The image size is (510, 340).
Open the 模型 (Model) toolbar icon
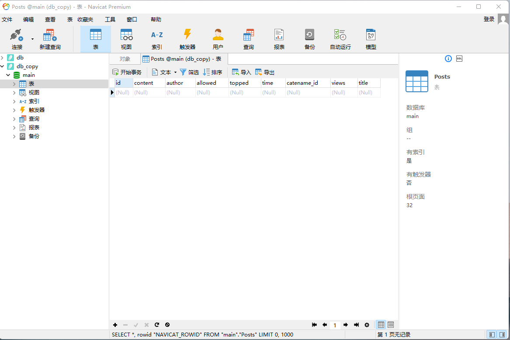[371, 39]
